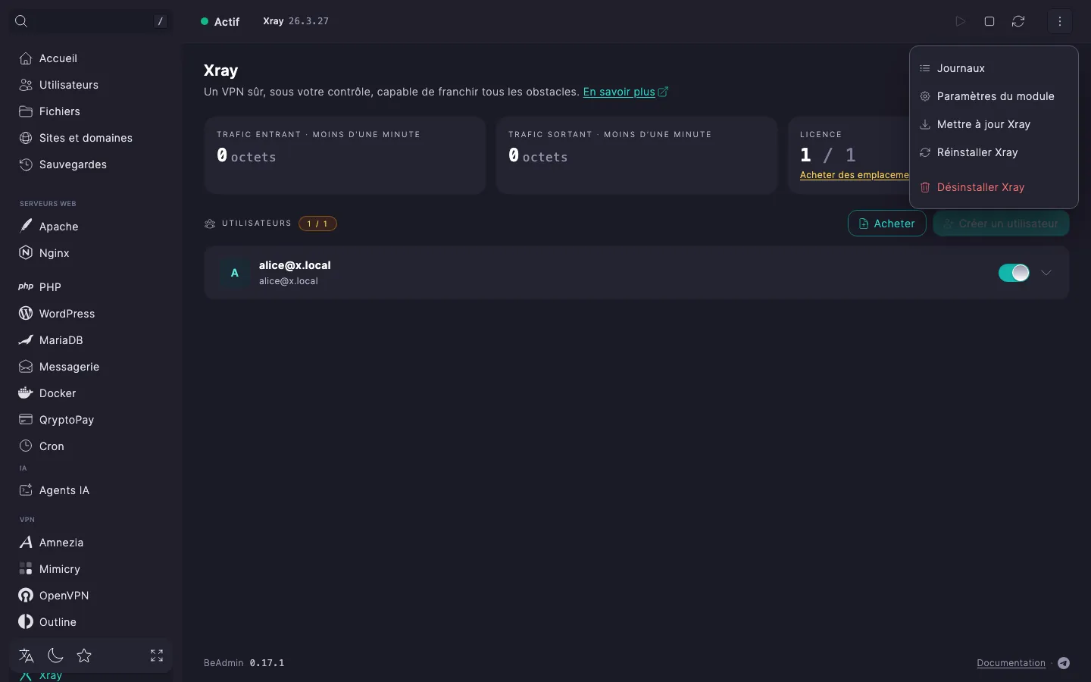The width and height of the screenshot is (1091, 682).
Task: Click the search magnifier icon
Action: [x=21, y=21]
